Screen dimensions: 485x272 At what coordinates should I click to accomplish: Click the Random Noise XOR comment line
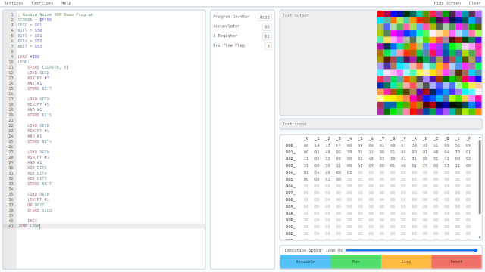[x=55, y=14]
